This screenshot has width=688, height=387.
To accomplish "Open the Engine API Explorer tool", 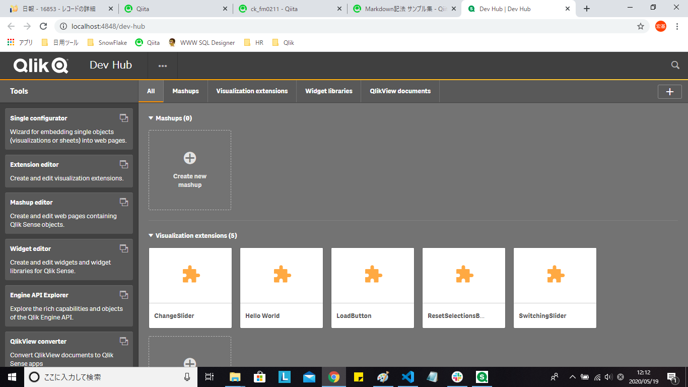I will point(69,306).
